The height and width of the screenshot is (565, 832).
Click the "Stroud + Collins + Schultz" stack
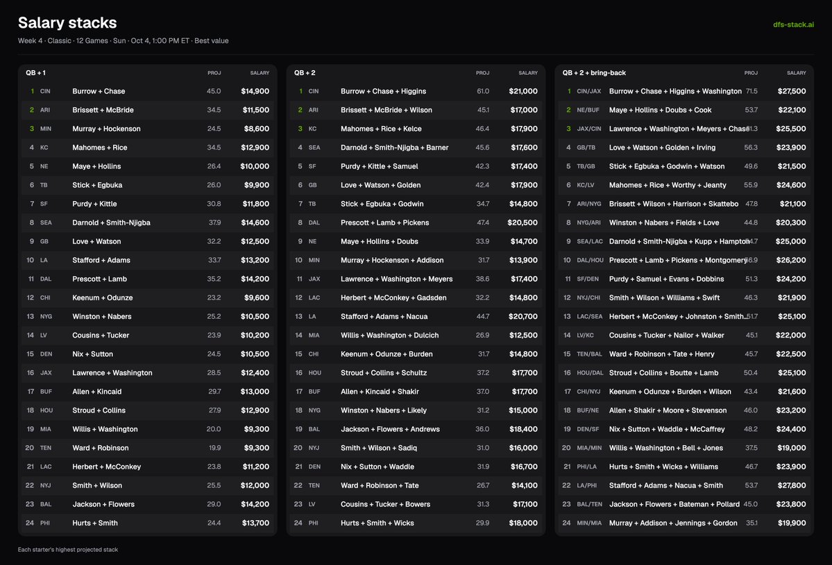pos(384,373)
